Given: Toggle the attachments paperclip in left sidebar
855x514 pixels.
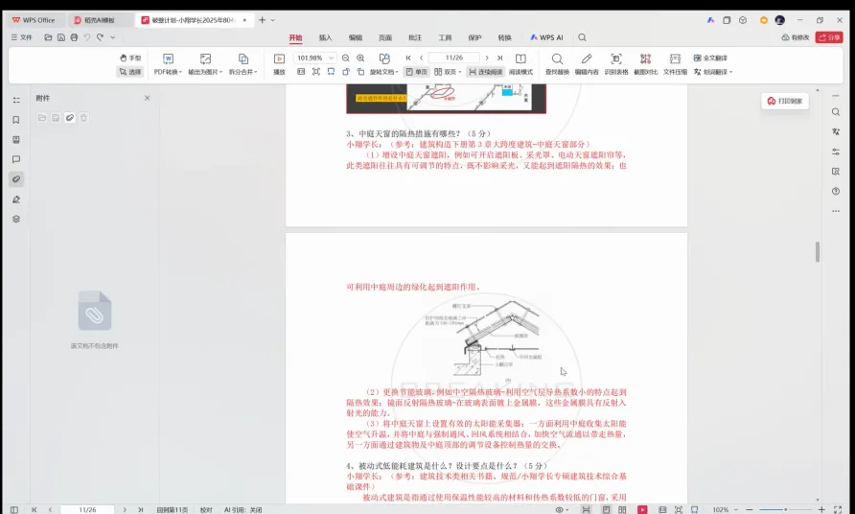Looking at the screenshot, I should click(16, 179).
